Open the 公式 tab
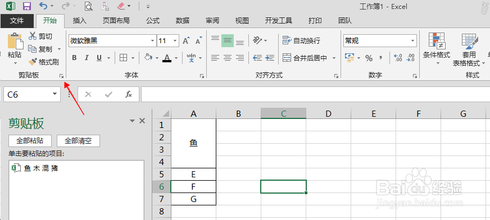 (153, 21)
